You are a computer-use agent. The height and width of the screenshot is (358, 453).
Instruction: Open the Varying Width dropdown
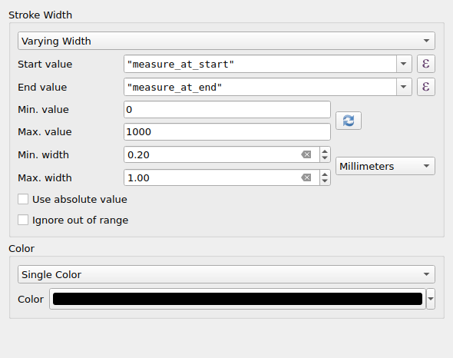(x=226, y=41)
